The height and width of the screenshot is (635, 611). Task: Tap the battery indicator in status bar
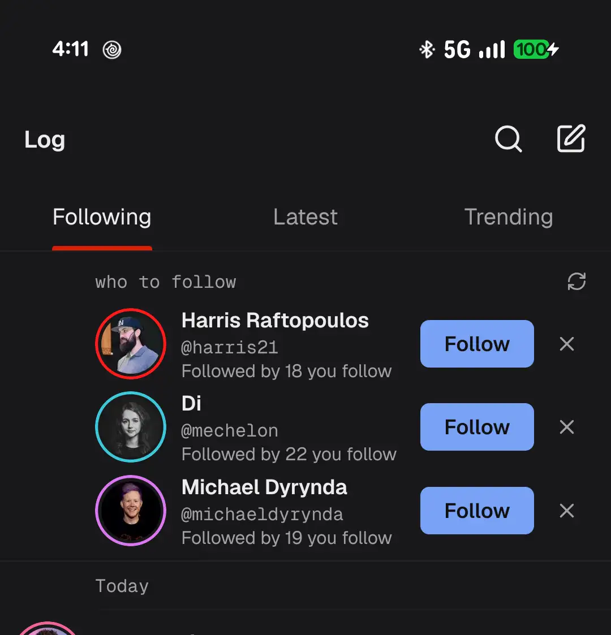click(536, 49)
